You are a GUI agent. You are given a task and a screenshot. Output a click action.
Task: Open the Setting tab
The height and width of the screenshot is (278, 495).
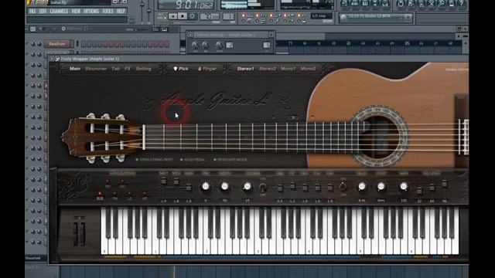point(143,69)
